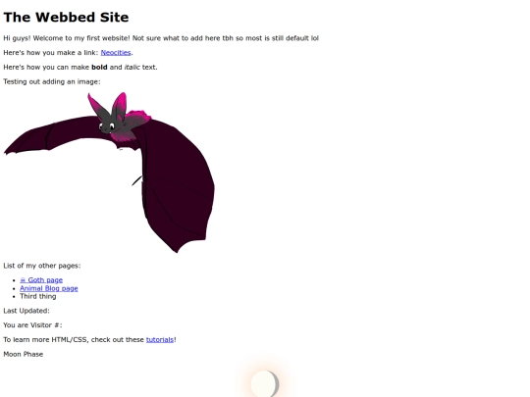This screenshot has height=397, width=530.
Task: Open the Neocities link
Action: (116, 53)
